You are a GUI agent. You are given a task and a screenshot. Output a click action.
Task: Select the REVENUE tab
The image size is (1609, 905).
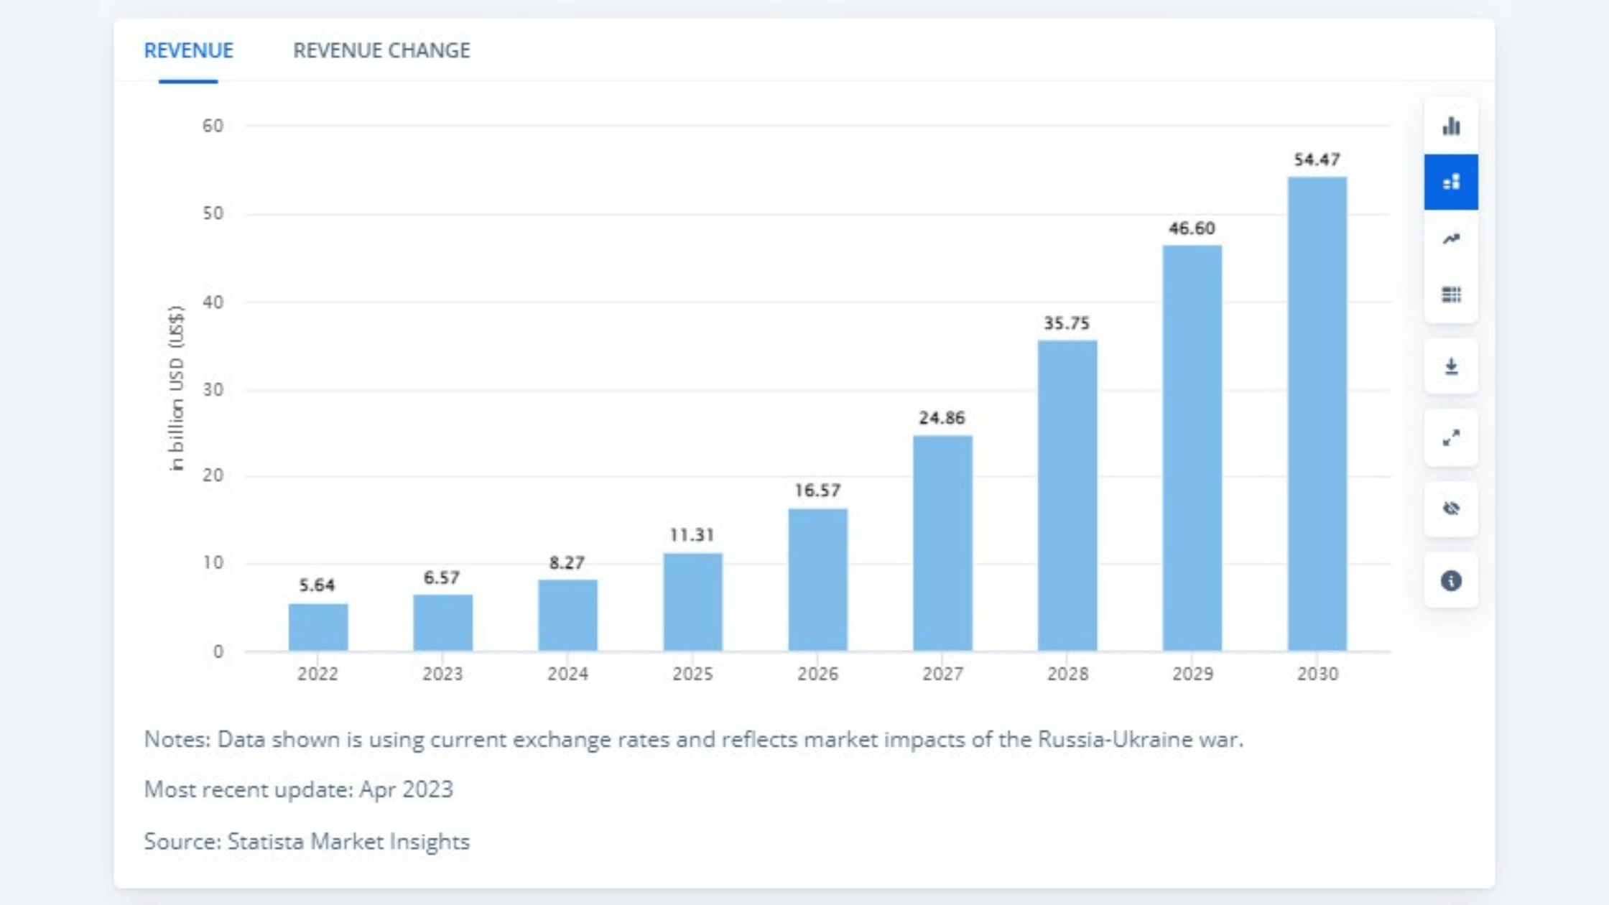coord(188,50)
